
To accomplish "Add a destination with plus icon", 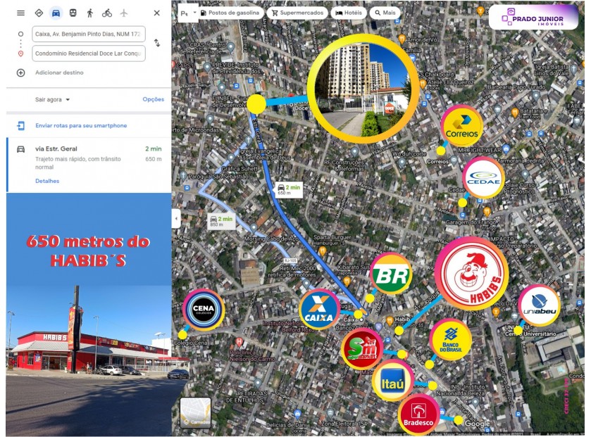I will [x=20, y=72].
